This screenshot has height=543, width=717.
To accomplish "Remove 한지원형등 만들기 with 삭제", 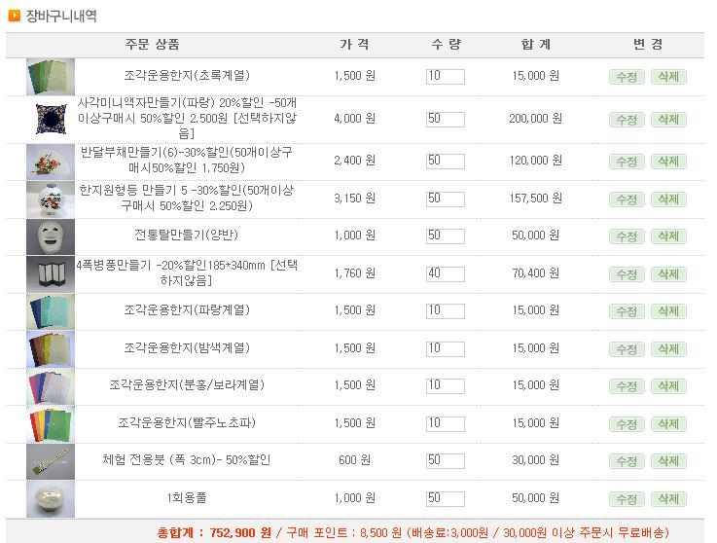I will coord(668,199).
